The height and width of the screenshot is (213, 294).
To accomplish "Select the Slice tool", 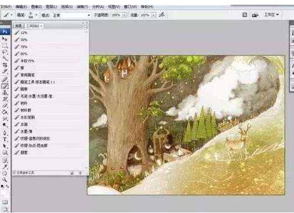I will pos(5,72).
